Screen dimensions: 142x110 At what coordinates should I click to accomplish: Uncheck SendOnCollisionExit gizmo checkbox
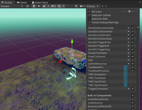tap(133, 35)
